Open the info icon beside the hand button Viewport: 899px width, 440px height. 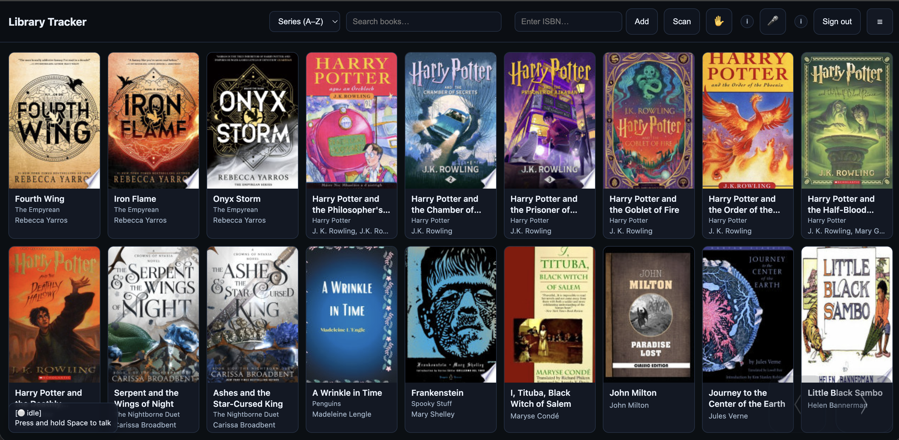pos(747,22)
